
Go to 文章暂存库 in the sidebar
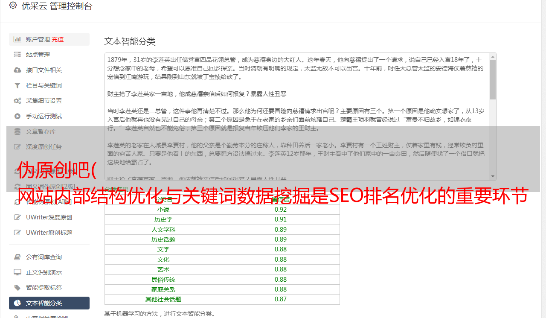(49, 131)
